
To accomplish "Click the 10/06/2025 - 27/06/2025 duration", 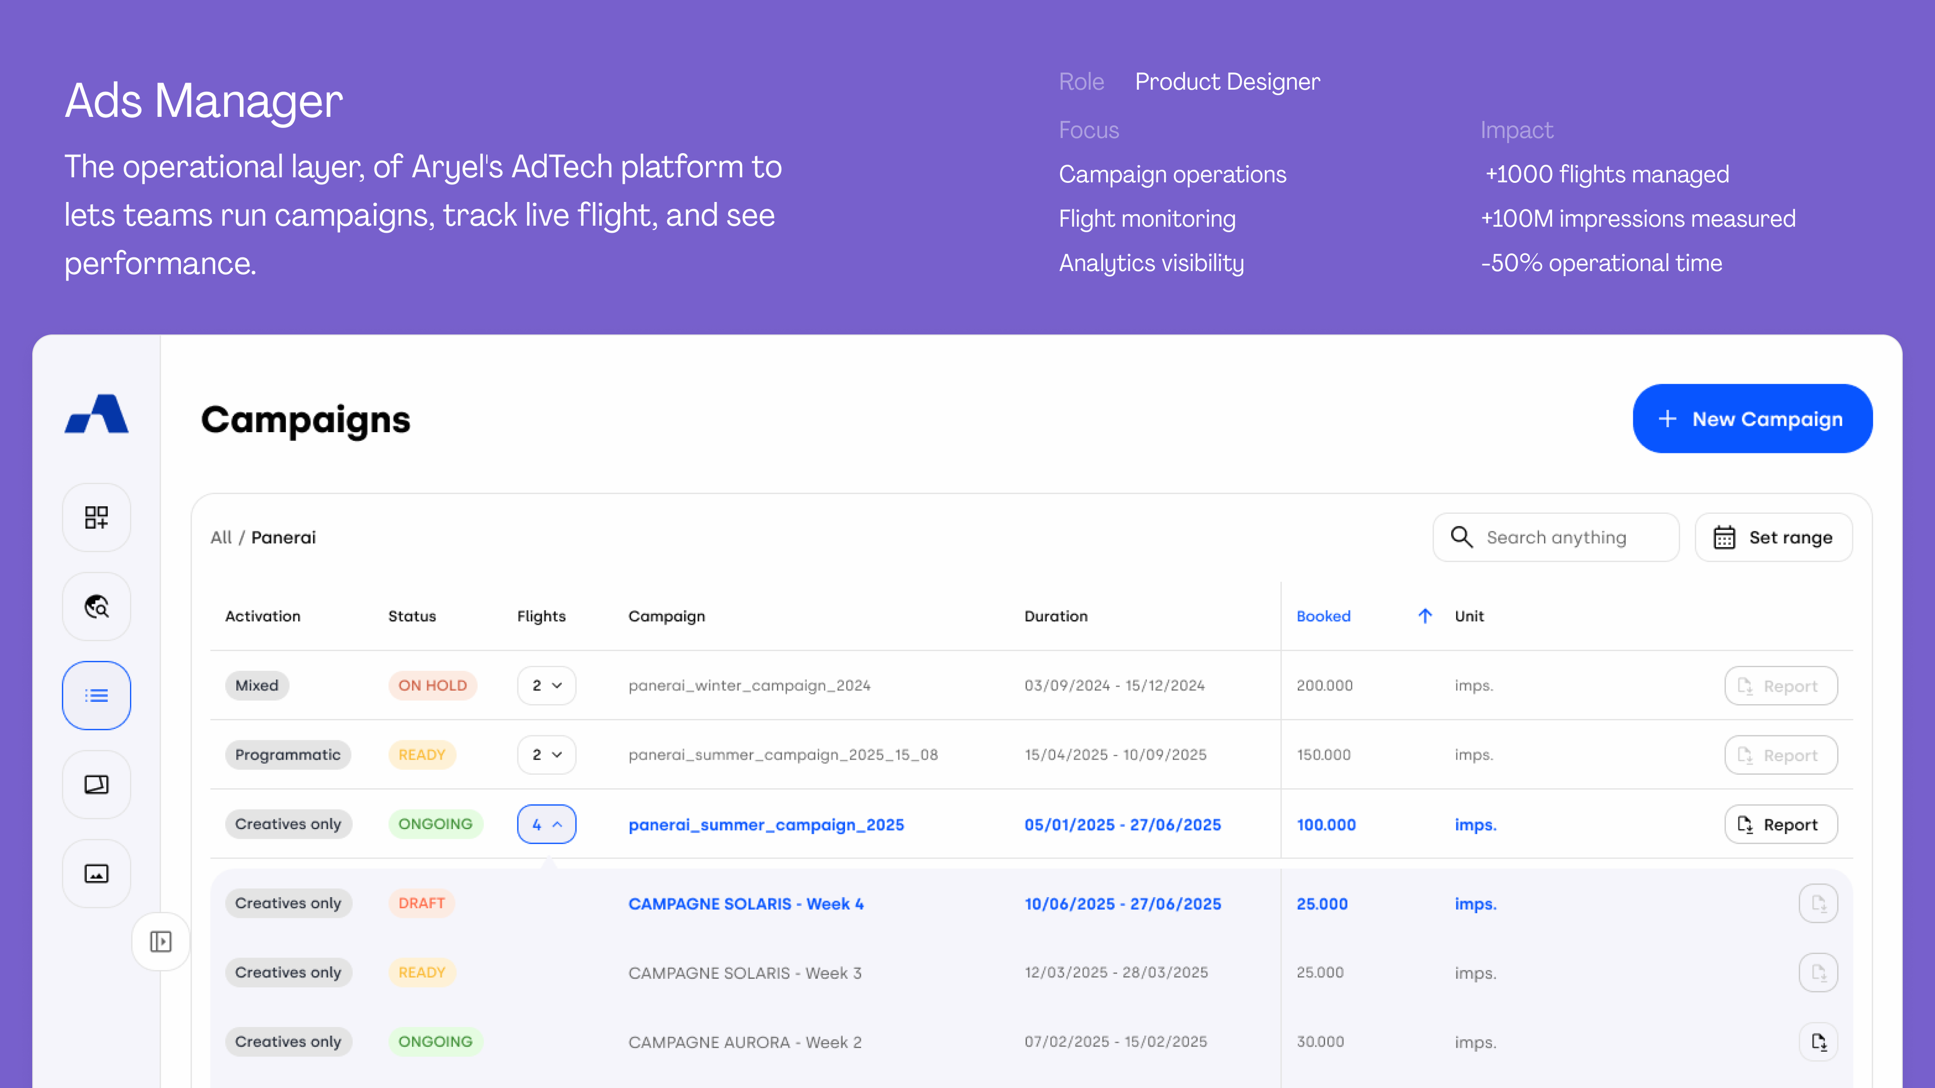I will (x=1123, y=903).
